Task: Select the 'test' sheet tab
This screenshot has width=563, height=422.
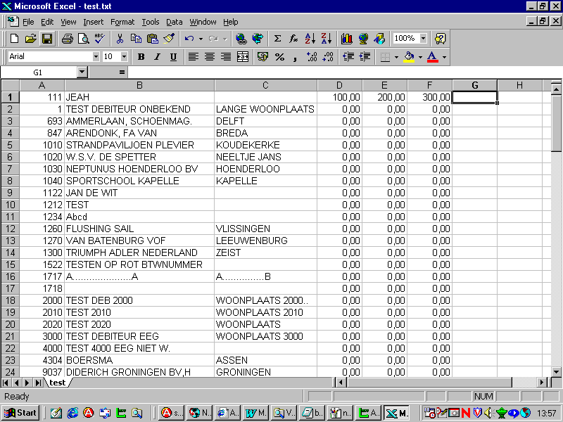Action: coord(57,383)
